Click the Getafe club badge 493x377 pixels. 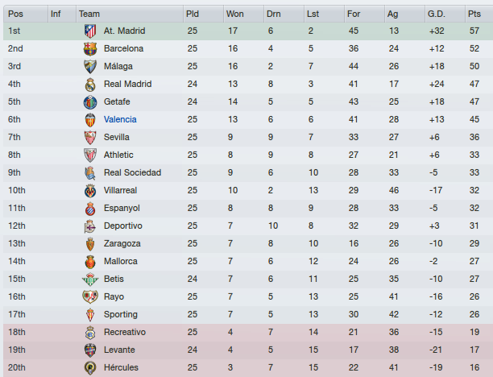pos(90,101)
